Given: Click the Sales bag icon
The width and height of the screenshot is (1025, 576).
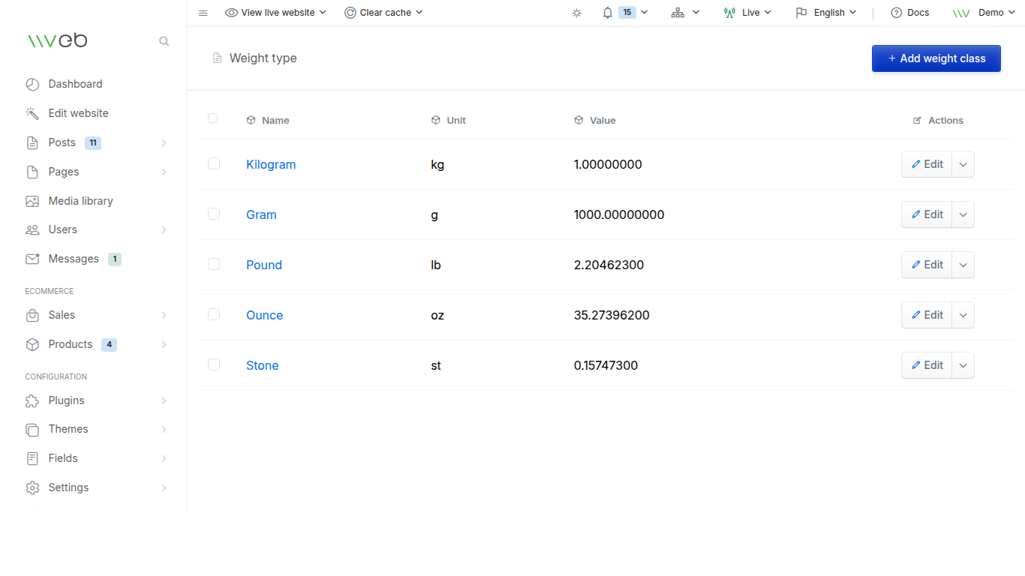Looking at the screenshot, I should tap(32, 315).
